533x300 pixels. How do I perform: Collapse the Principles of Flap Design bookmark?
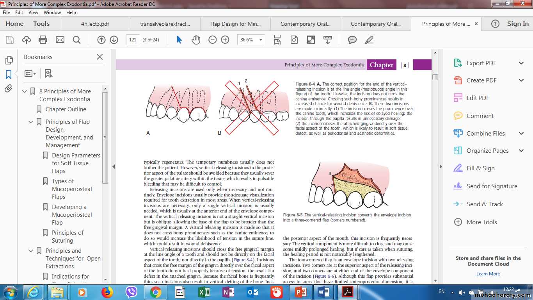(x=31, y=122)
